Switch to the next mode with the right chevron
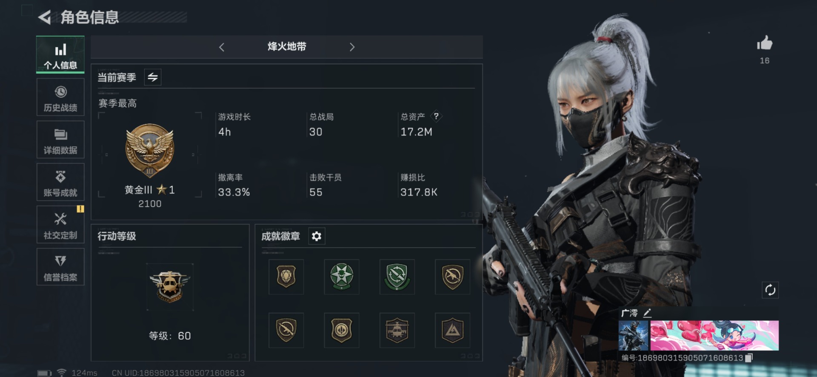 (x=352, y=47)
